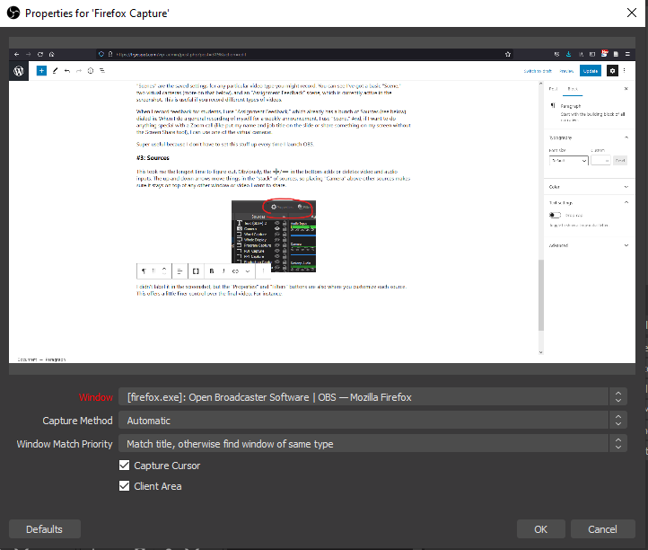Click the italic I in block toolbar

223,271
